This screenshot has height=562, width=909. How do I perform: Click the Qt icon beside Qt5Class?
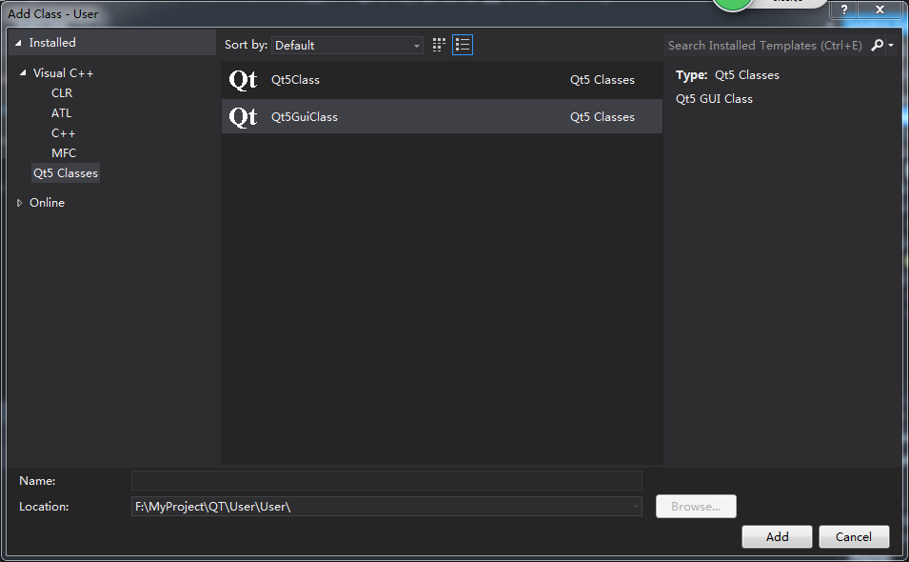click(x=244, y=80)
